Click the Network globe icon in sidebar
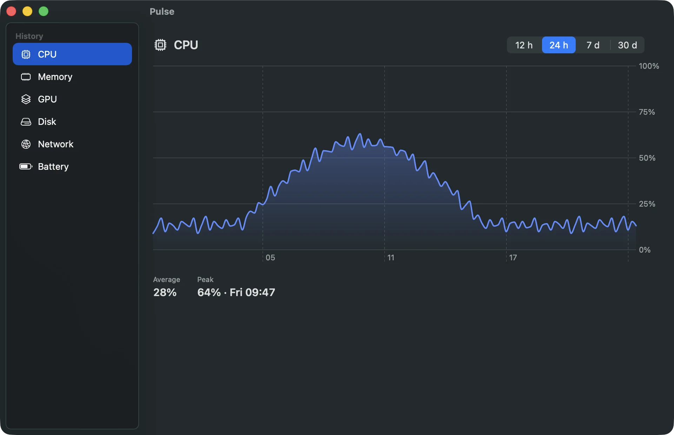Screen dimensions: 674x435 26,144
